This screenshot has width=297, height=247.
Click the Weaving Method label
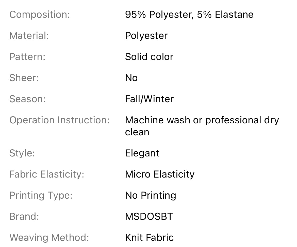[x=49, y=238]
